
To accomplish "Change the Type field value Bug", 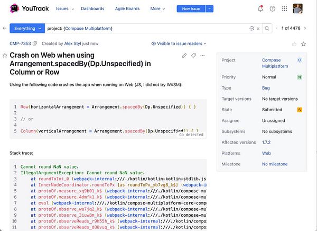I will click(x=266, y=88).
